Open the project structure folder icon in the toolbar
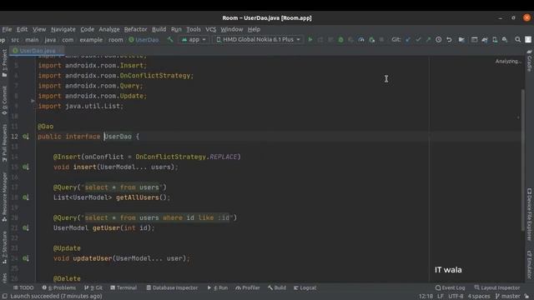Viewport: 534px width, 300px height. 461,40
